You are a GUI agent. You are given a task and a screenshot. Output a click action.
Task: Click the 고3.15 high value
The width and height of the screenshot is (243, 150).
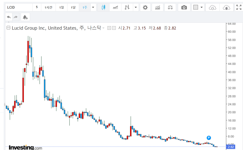(139, 28)
